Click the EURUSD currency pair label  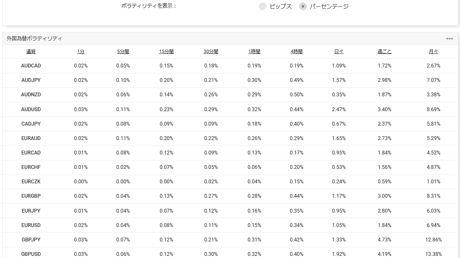31,225
